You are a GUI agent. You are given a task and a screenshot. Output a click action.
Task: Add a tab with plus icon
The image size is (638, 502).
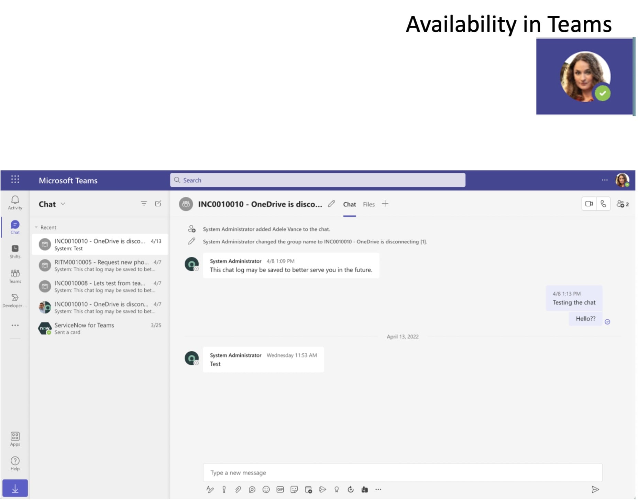pos(385,204)
